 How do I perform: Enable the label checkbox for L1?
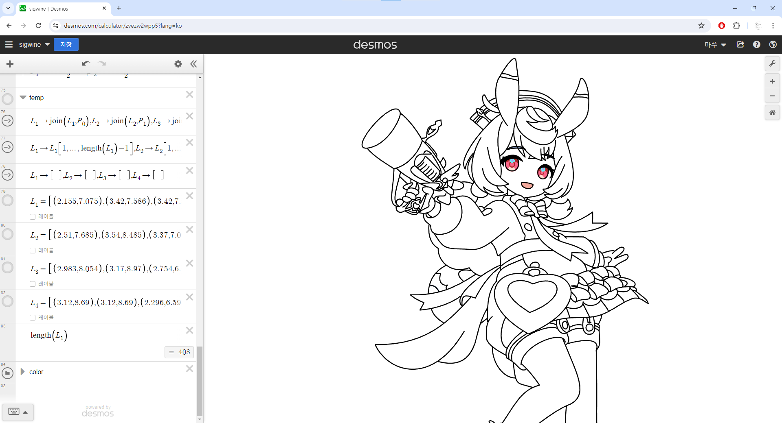(33, 217)
